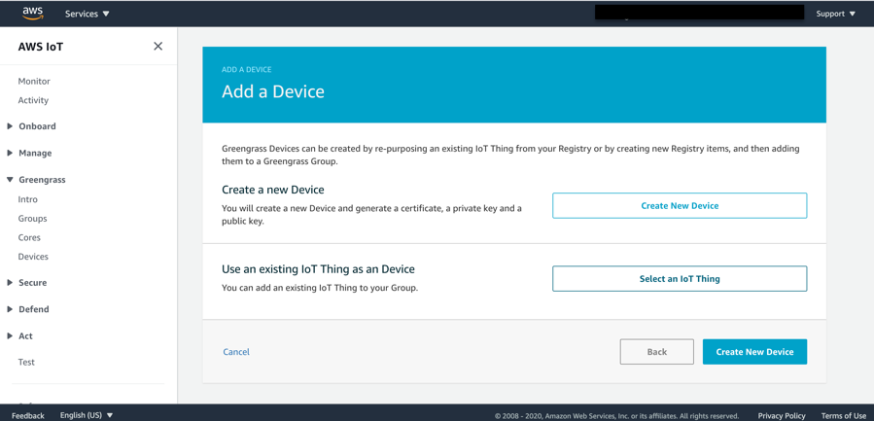Close the AWS IoT sidebar panel

158,47
